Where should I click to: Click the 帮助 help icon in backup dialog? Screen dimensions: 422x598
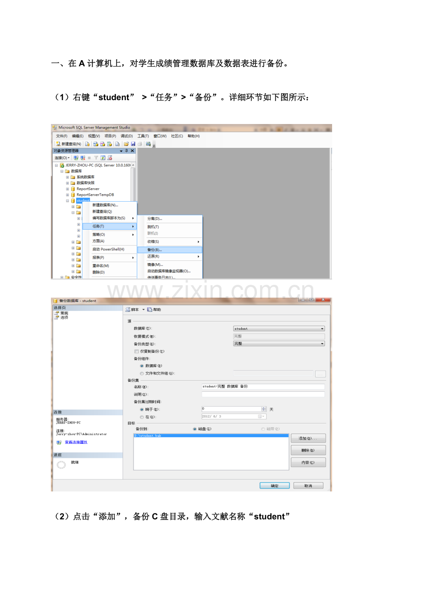click(x=154, y=310)
